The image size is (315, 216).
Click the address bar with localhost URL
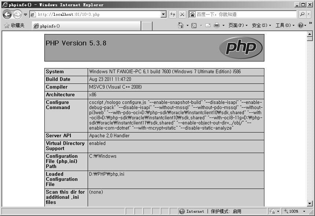click(x=95, y=14)
